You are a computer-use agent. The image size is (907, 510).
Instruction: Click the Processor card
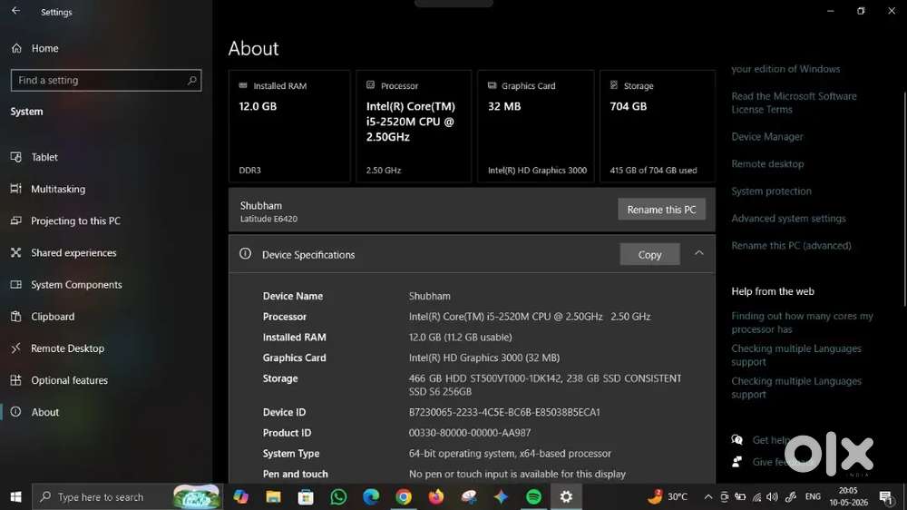[x=414, y=126]
